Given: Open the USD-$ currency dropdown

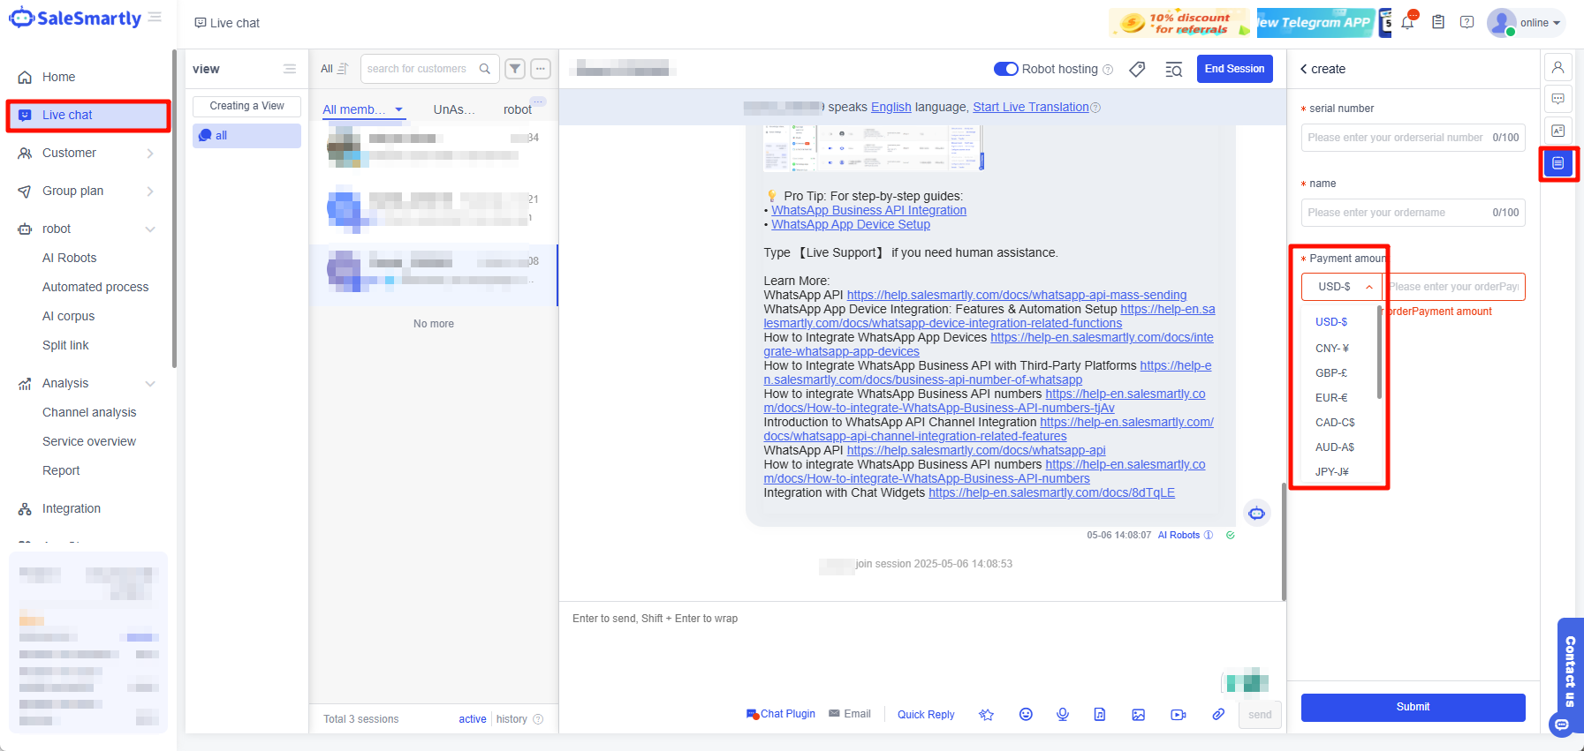Looking at the screenshot, I should pos(1341,287).
